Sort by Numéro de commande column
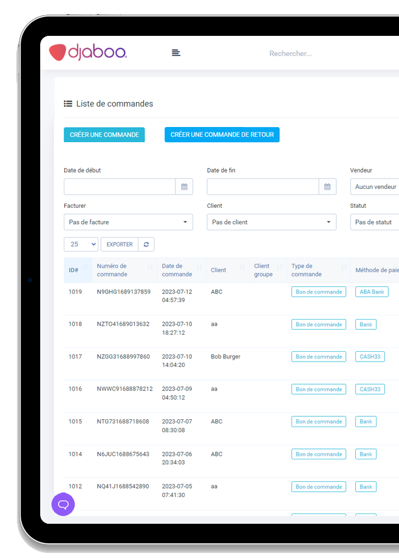The height and width of the screenshot is (559, 399). 124,270
